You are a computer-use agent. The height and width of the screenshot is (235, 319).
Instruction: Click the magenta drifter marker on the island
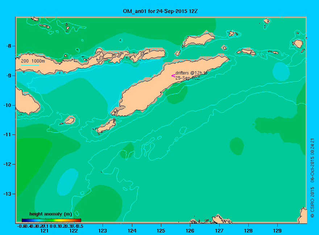pos(173,76)
